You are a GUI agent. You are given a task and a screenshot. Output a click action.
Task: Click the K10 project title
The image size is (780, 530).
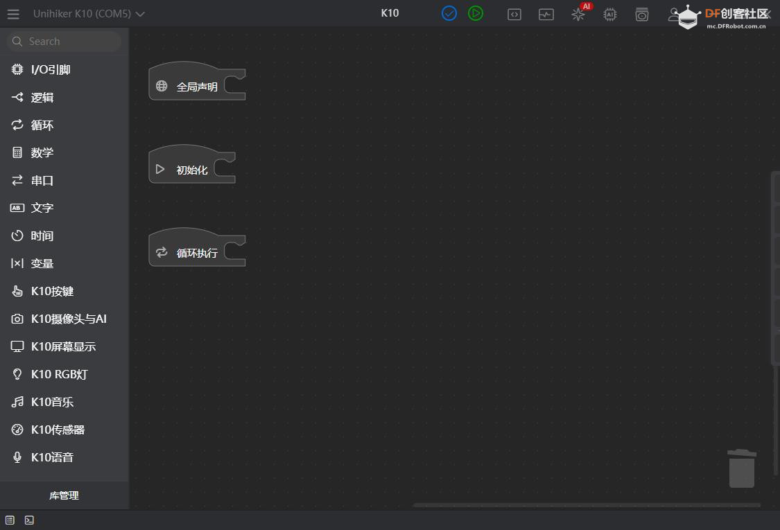[x=390, y=13]
